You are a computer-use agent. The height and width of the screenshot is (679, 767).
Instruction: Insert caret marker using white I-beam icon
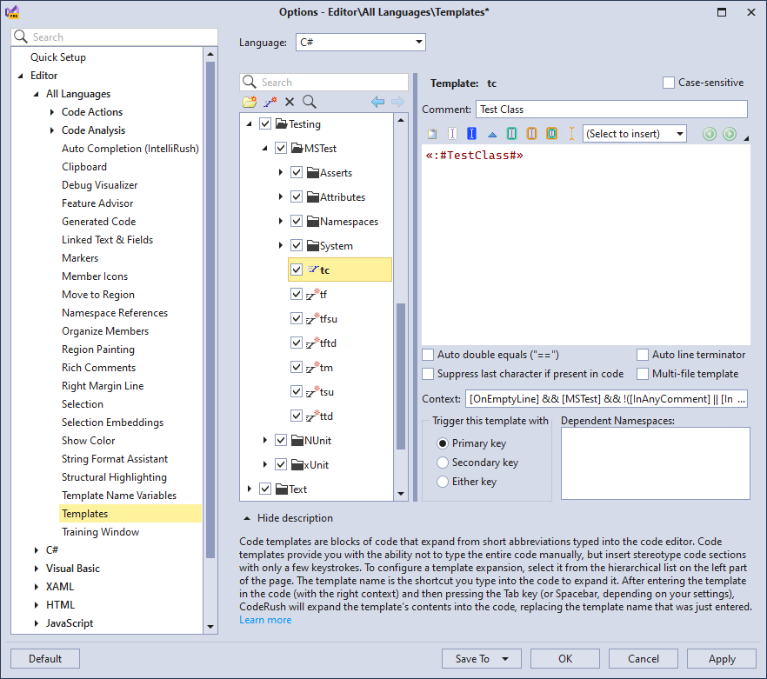pos(452,134)
